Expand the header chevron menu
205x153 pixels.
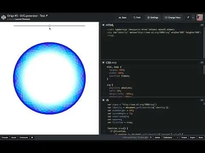point(193,17)
